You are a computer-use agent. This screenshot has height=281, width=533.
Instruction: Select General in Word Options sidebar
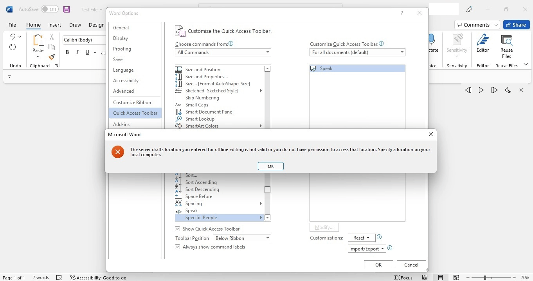pyautogui.click(x=135, y=28)
